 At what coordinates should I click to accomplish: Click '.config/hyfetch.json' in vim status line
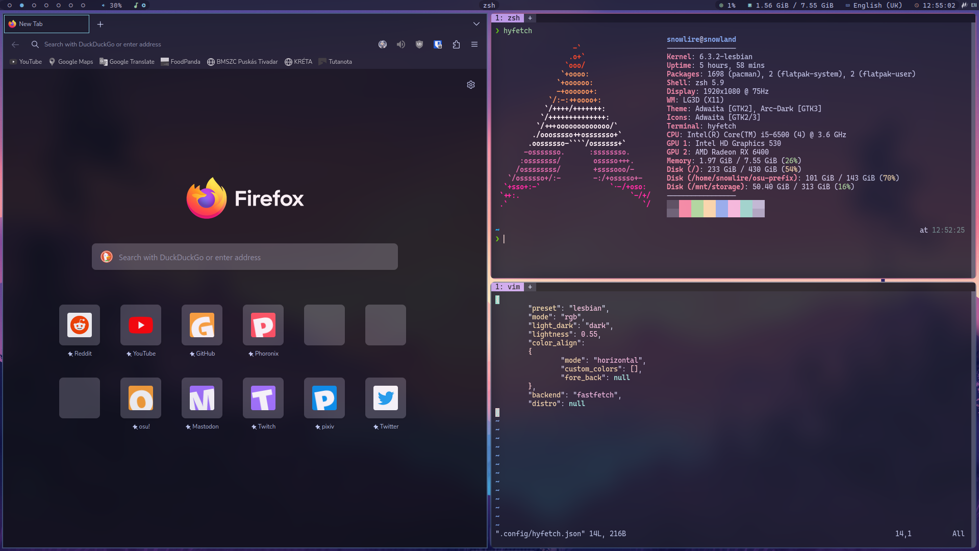pos(540,534)
